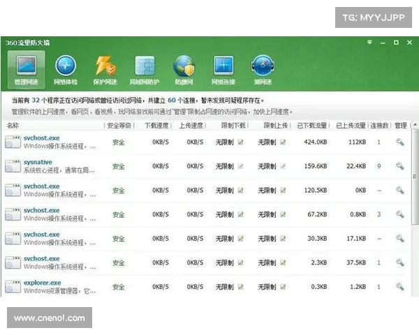This screenshot has width=419, height=335.
Task: Edit upload limit for svchost.exe with 67.2KB downloaded
Action: [x=283, y=214]
